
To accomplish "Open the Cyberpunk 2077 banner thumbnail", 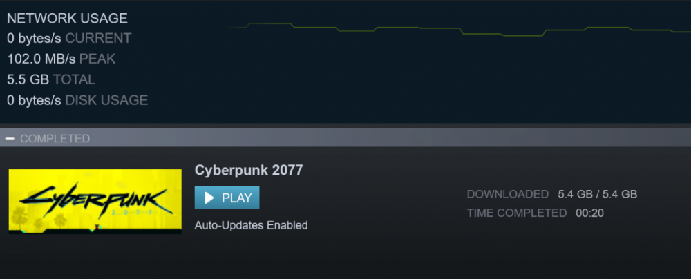I will coord(95,202).
